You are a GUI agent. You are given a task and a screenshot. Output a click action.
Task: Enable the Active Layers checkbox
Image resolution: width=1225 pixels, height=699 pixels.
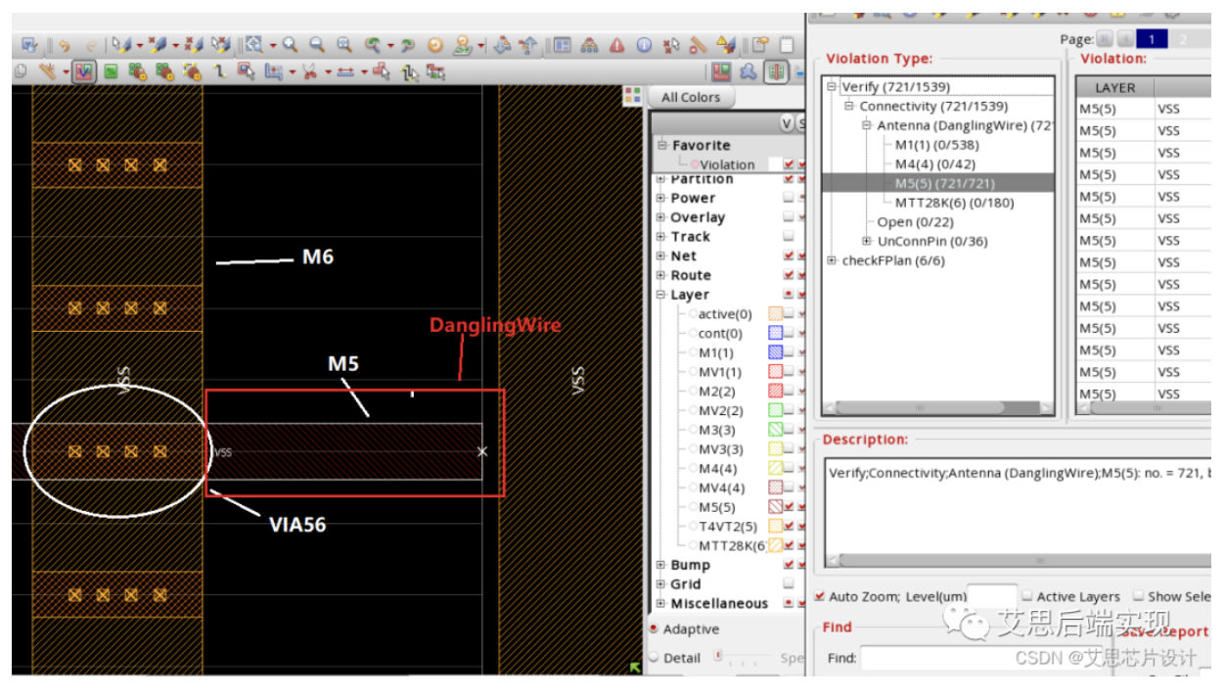click(1026, 596)
